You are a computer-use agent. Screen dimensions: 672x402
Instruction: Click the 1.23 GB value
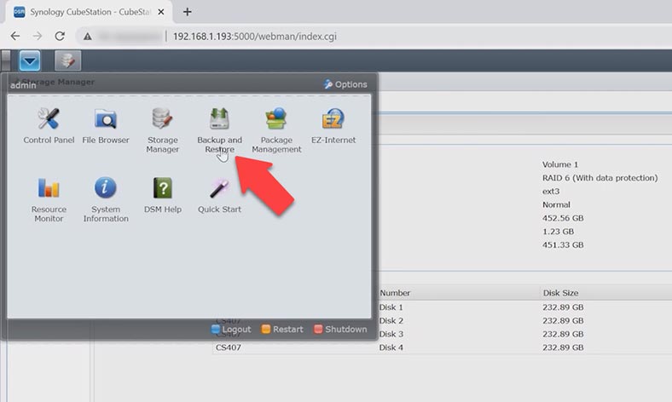point(558,231)
